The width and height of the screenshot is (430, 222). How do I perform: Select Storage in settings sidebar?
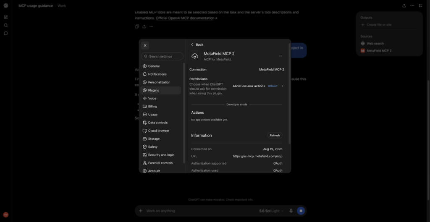[x=160, y=138]
